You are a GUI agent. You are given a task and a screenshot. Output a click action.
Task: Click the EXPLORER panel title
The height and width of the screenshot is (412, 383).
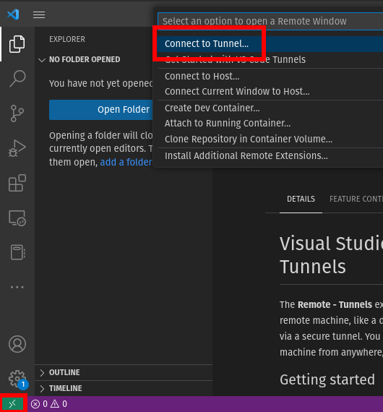67,40
